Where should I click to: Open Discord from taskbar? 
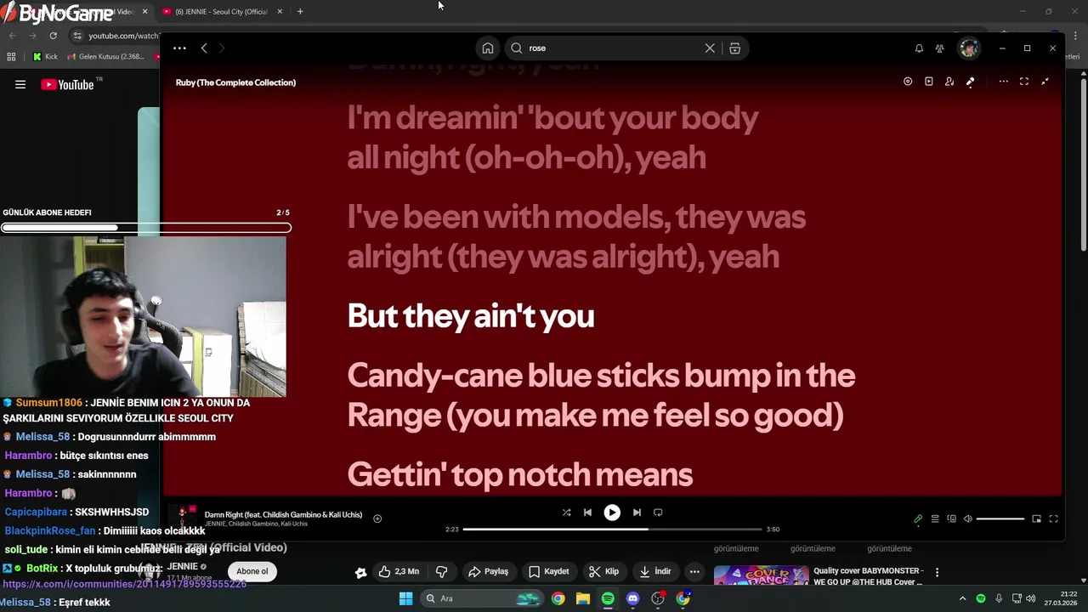(x=632, y=598)
